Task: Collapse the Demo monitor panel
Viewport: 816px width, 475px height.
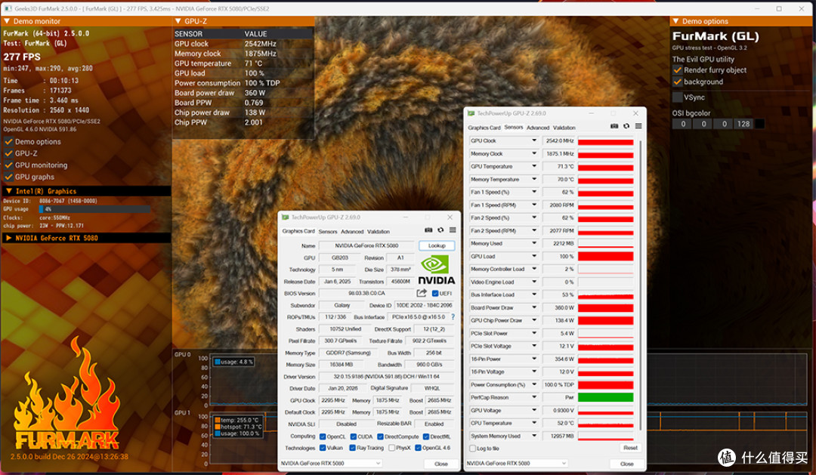Action: (x=8, y=21)
